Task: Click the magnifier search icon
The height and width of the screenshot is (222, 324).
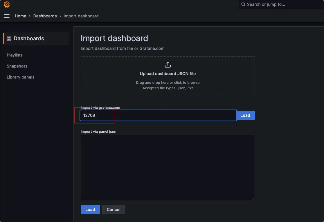Action: (x=243, y=4)
